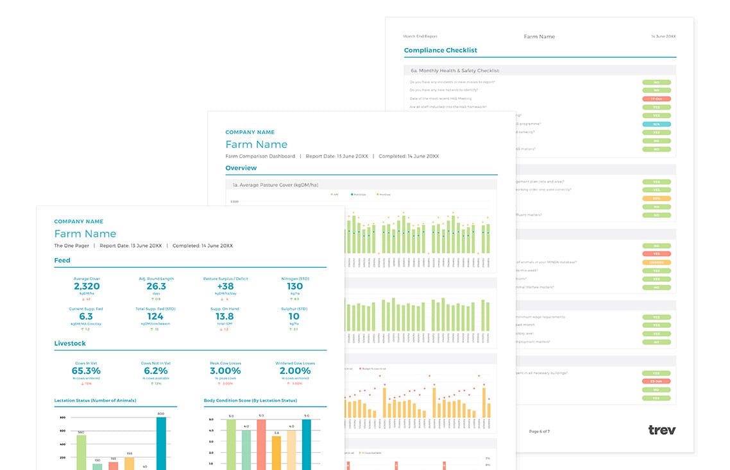Click 'Body Condition Score (By Lactation Status)' chart title
The height and width of the screenshot is (470, 730).
(250, 400)
